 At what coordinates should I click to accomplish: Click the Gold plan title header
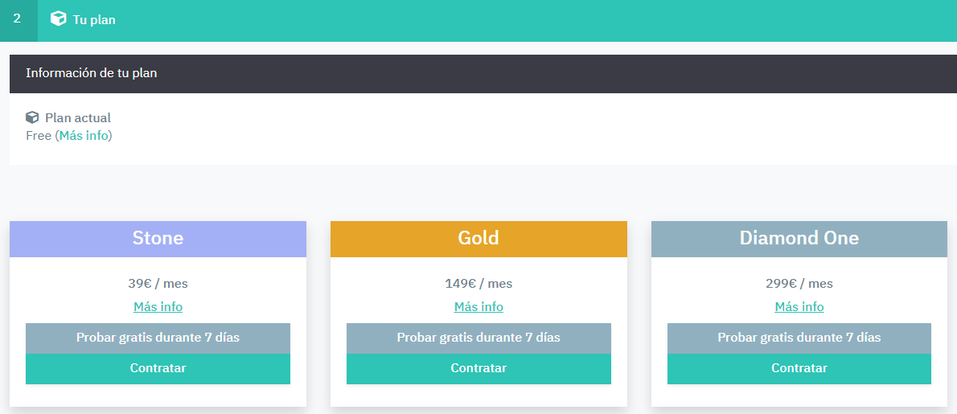click(478, 239)
